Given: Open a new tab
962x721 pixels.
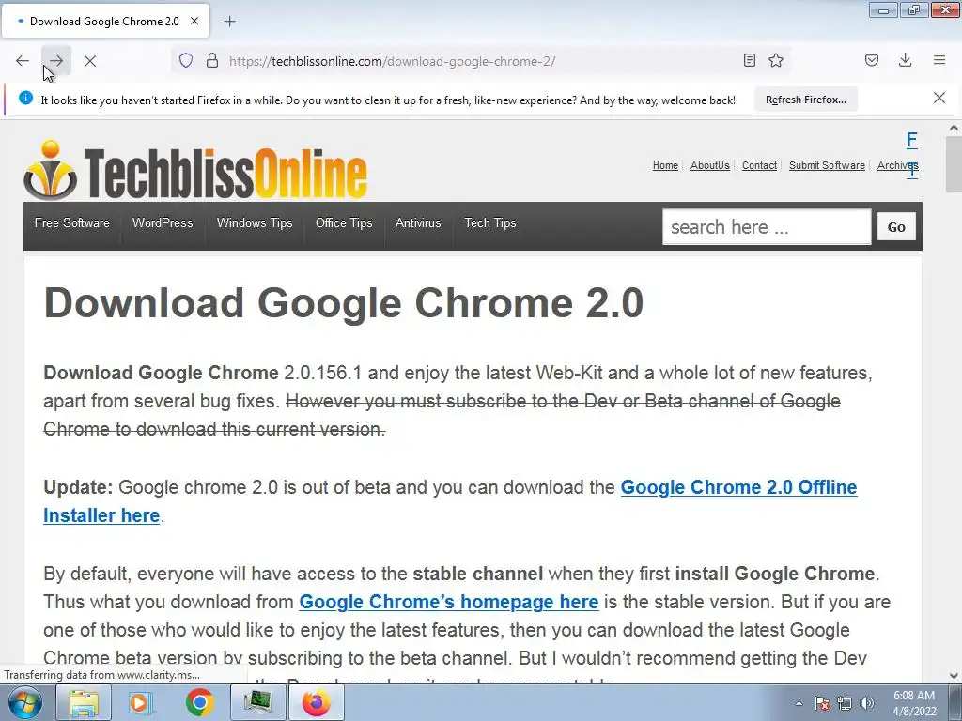Looking at the screenshot, I should (x=229, y=22).
